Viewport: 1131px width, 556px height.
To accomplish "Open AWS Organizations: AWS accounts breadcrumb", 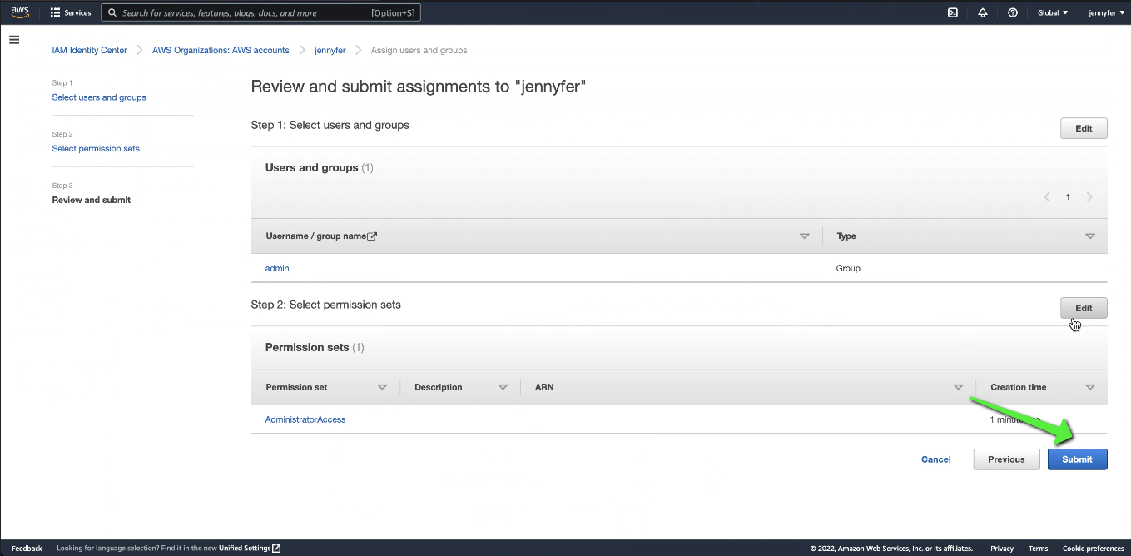I will point(221,51).
